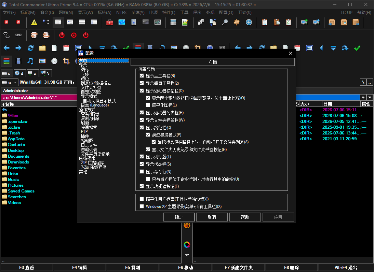The width and height of the screenshot is (374, 272).
Task: Open the calculator icon in main toolbar
Action: (x=173, y=22)
